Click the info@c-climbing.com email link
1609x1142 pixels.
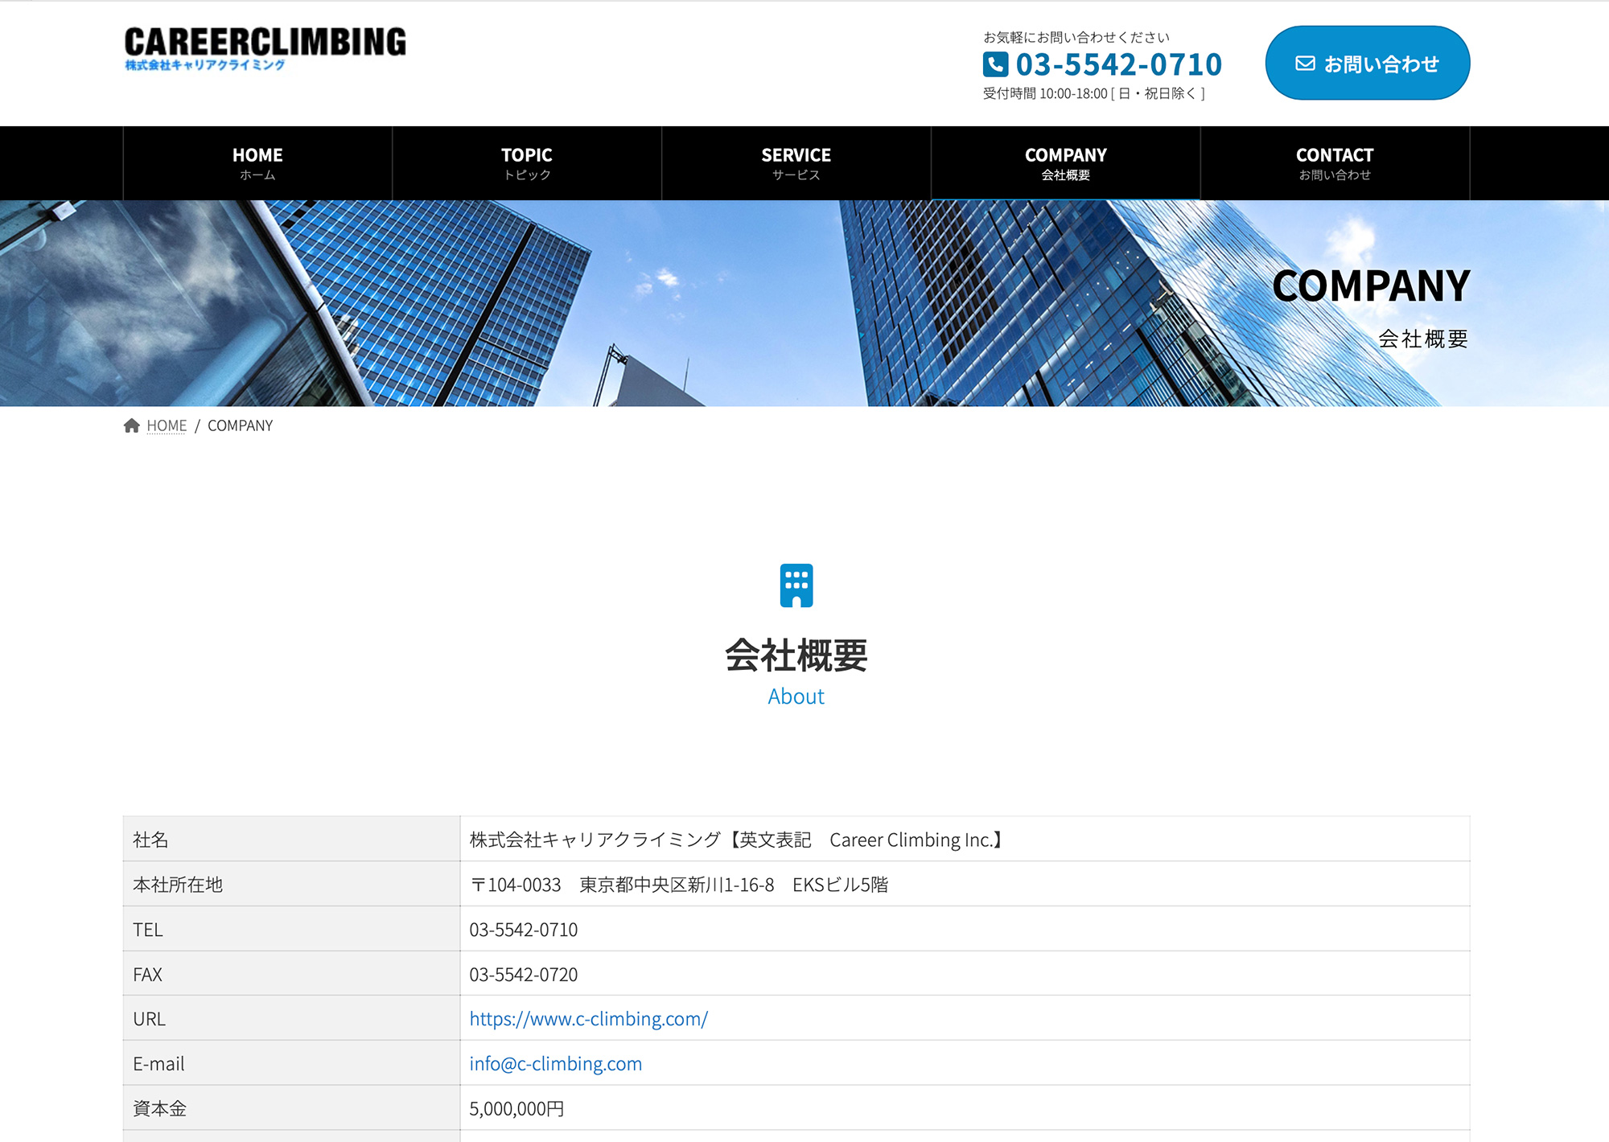(555, 1064)
